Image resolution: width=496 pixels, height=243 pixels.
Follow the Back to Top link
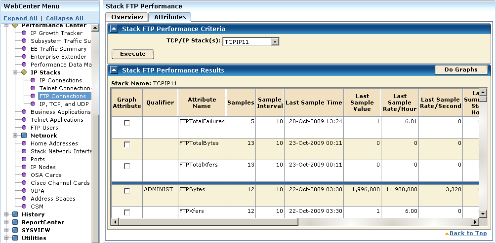(x=468, y=233)
